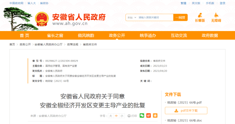Go to 省长之窗 menu item

(x=55, y=36)
